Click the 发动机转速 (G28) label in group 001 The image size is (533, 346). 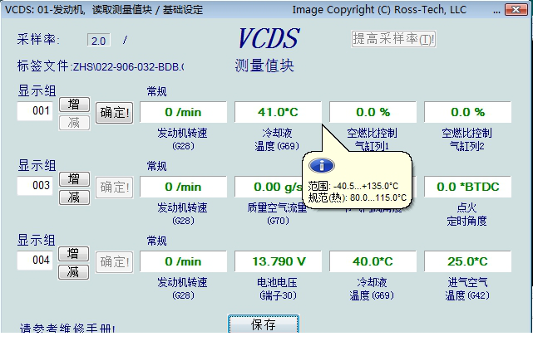point(183,139)
